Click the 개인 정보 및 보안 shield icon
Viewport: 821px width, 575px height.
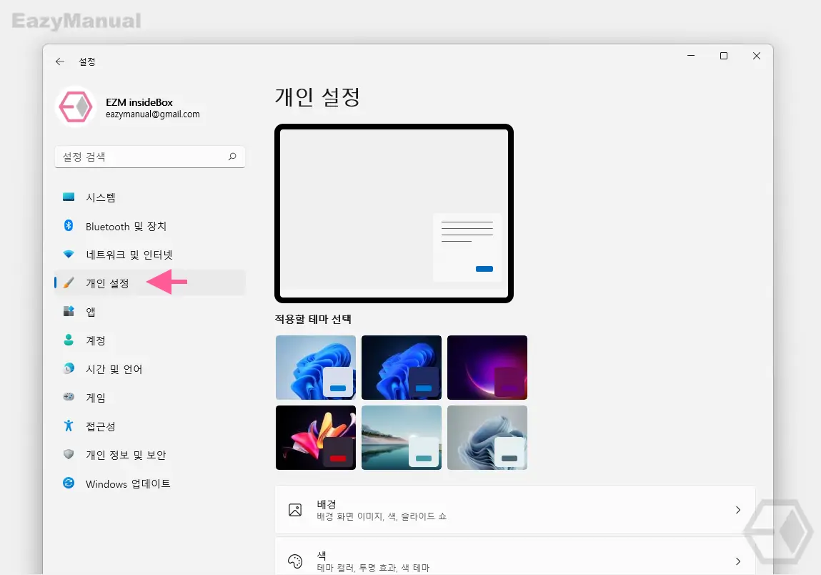click(69, 454)
